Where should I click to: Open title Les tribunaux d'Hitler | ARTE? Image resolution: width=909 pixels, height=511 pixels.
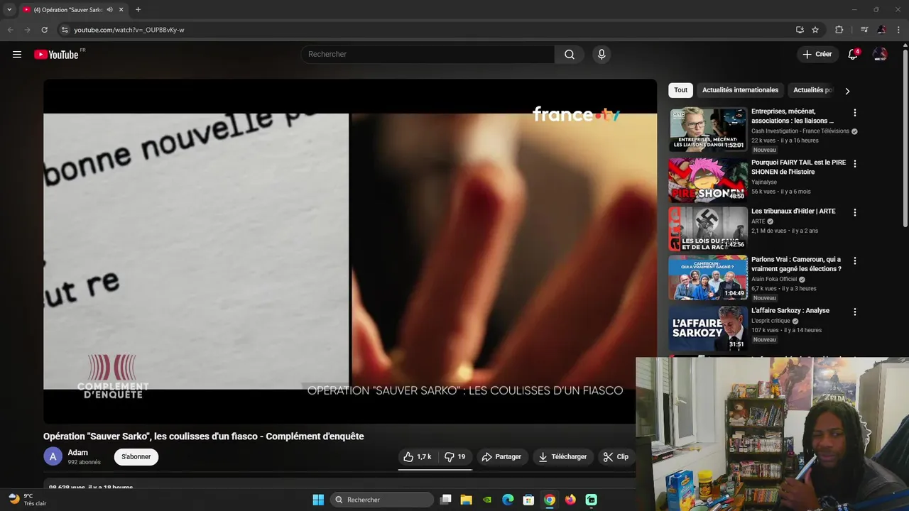click(x=793, y=211)
